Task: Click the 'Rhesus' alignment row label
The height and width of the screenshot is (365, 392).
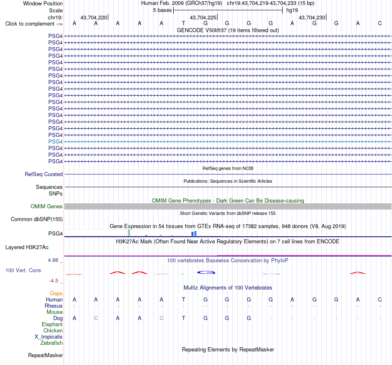Action: 54,306
